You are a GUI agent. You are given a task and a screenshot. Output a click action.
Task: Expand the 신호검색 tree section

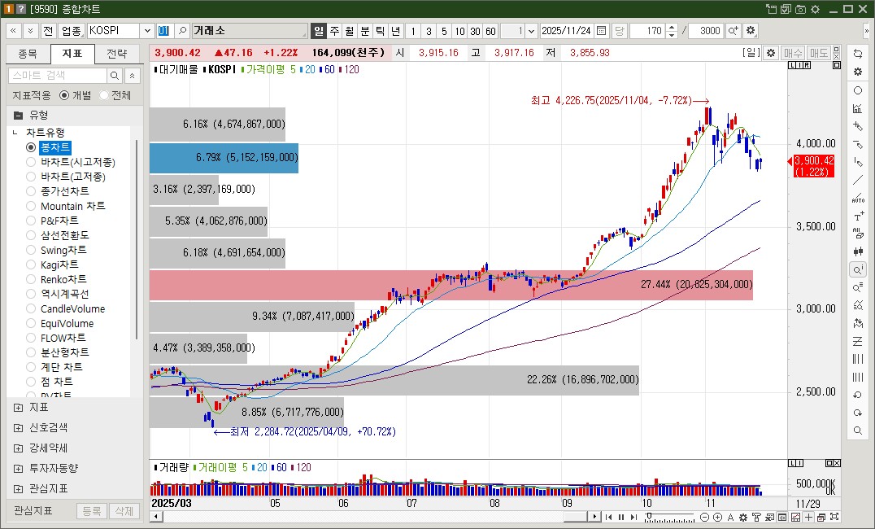[19, 428]
